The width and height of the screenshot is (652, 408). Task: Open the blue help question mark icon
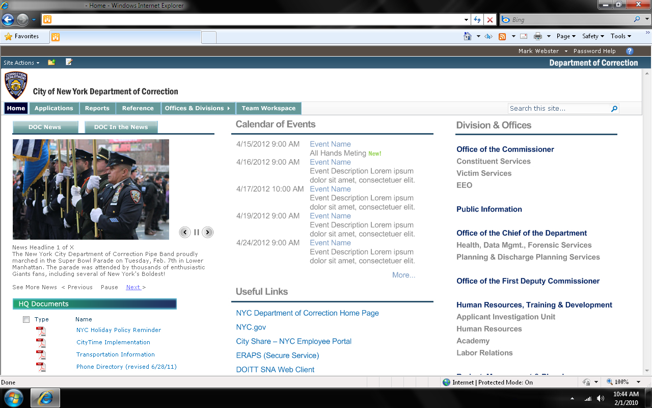pyautogui.click(x=630, y=51)
